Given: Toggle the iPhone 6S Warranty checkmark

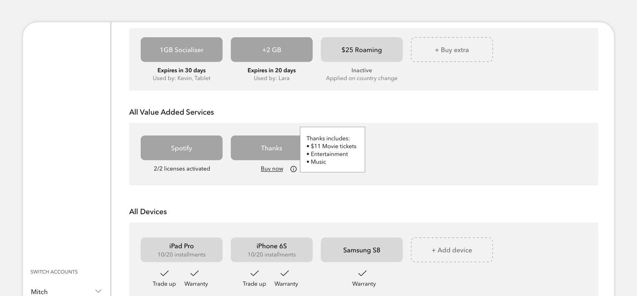Looking at the screenshot, I should 285,273.
